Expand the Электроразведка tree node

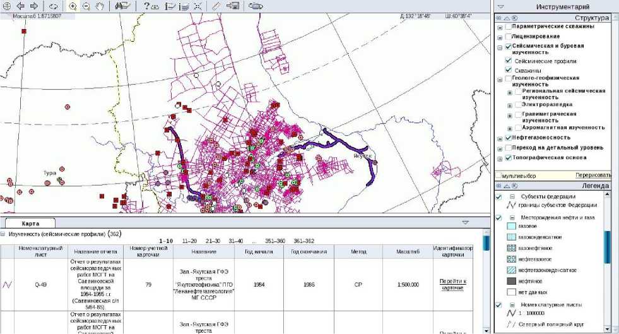tap(510, 104)
